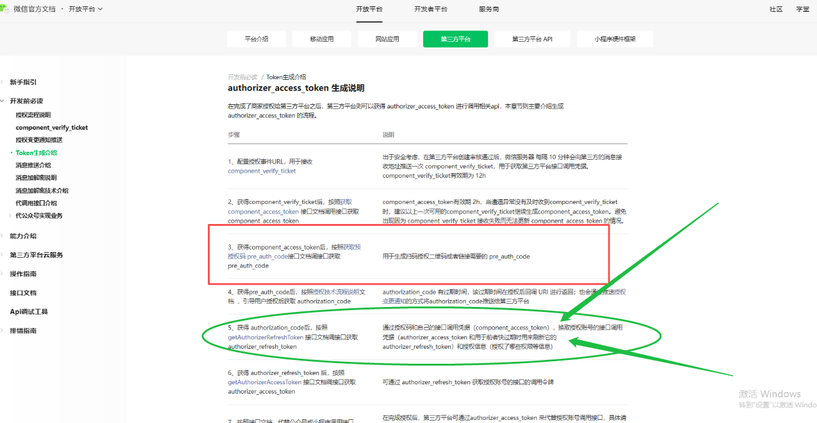Open 授权变更通知推送 sidebar item

point(39,140)
